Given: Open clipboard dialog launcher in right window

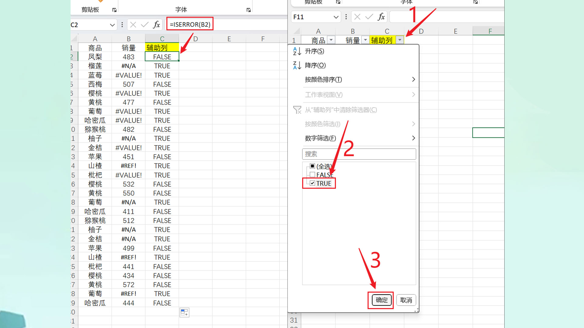Looking at the screenshot, I should pos(338,2).
